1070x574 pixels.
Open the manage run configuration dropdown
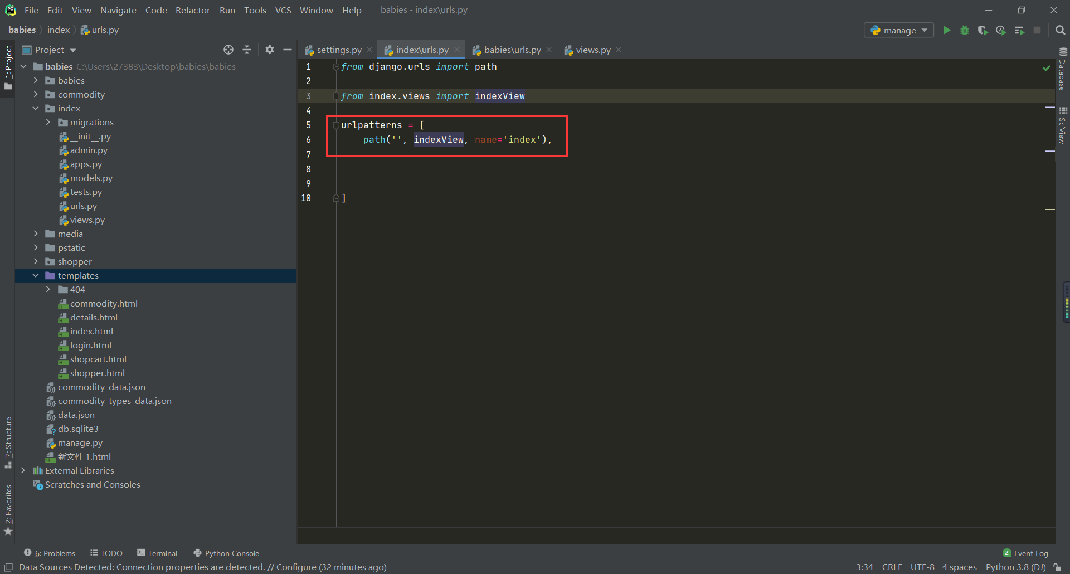(x=899, y=30)
